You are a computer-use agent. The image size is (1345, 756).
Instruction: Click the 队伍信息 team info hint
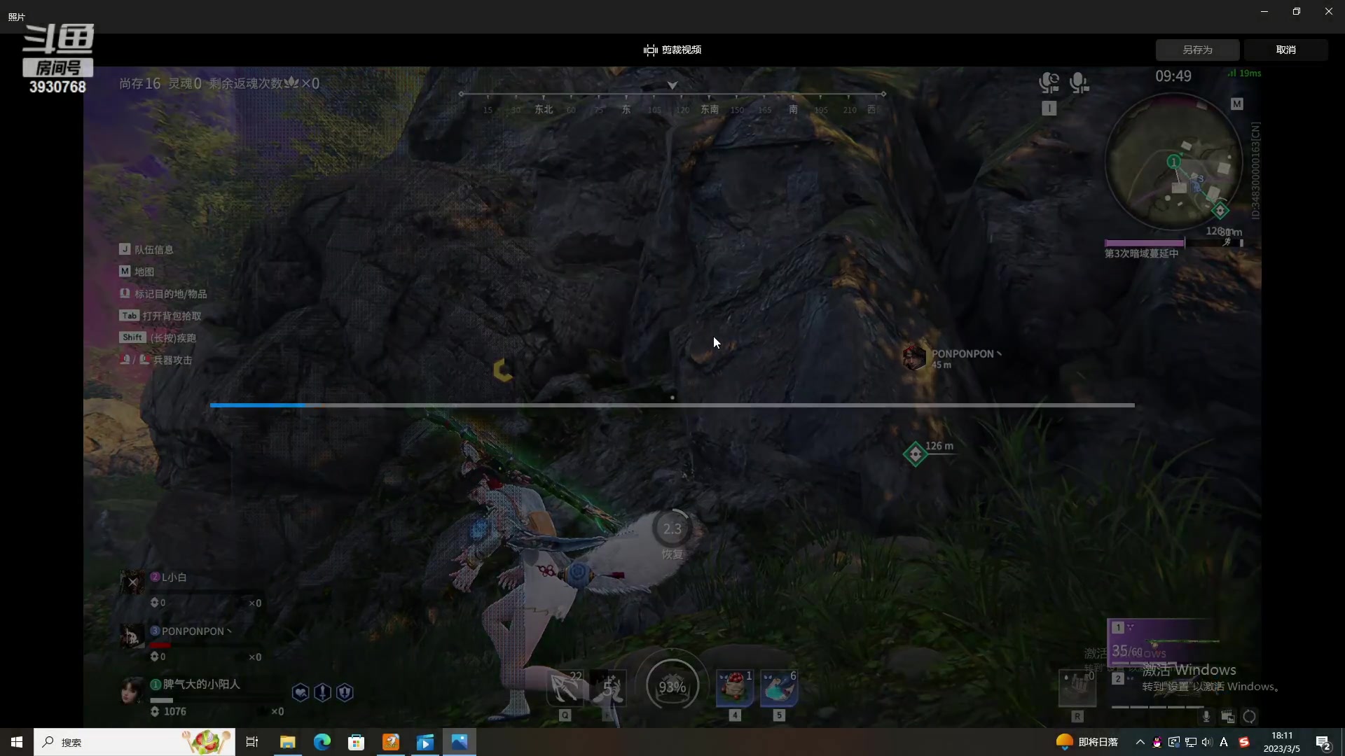[x=146, y=249]
